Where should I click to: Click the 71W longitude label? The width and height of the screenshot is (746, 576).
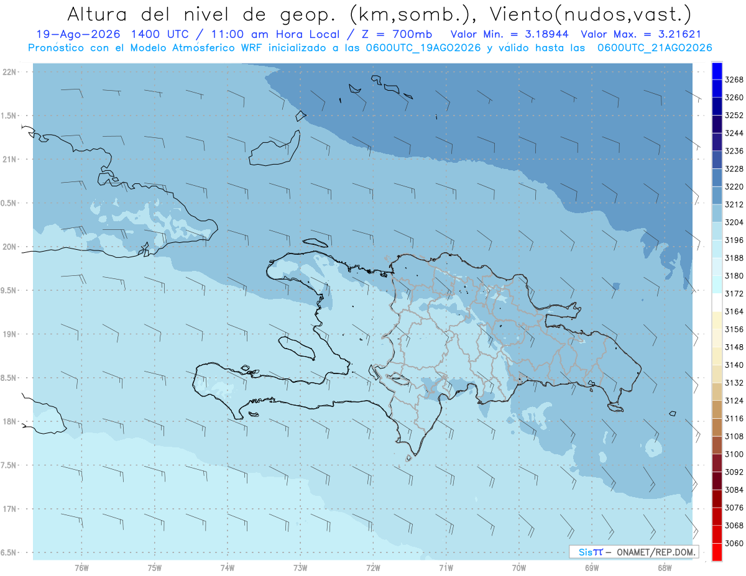tap(446, 567)
